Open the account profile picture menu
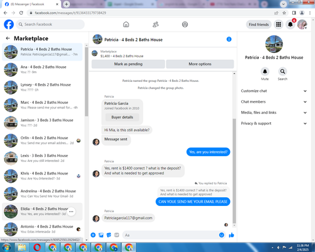The image size is (315, 252). pyautogui.click(x=302, y=25)
